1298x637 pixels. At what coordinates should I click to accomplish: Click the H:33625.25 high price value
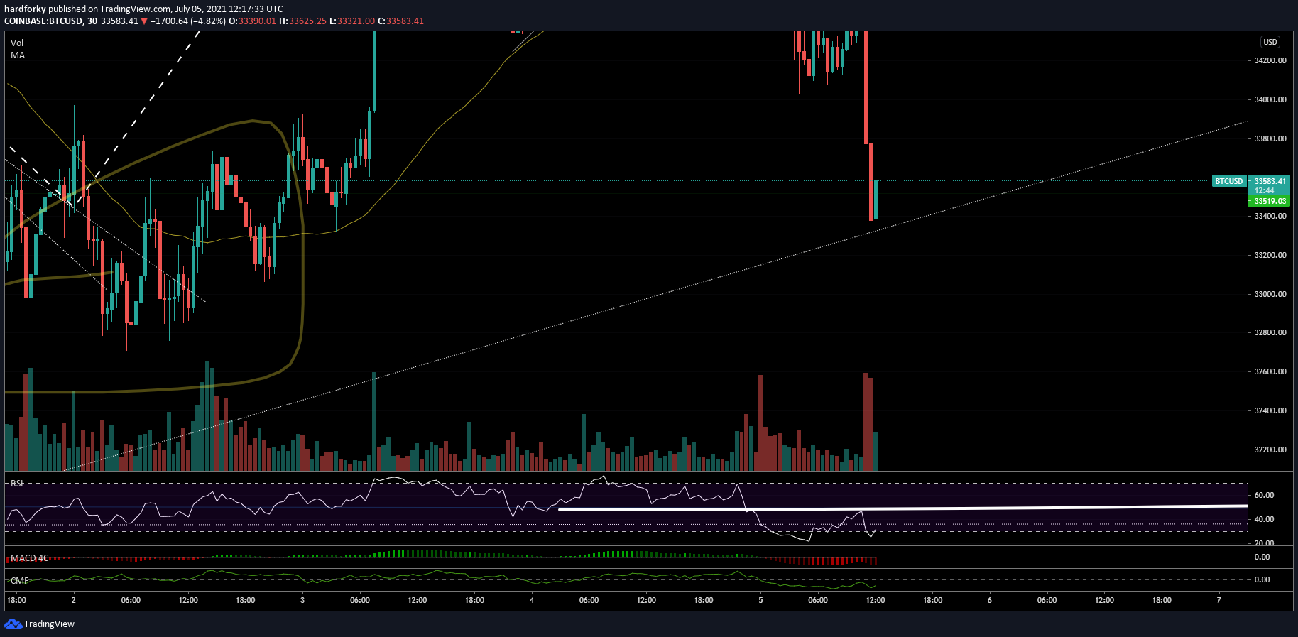pyautogui.click(x=302, y=21)
